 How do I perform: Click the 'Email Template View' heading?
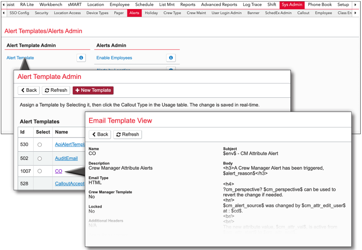coord(120,121)
